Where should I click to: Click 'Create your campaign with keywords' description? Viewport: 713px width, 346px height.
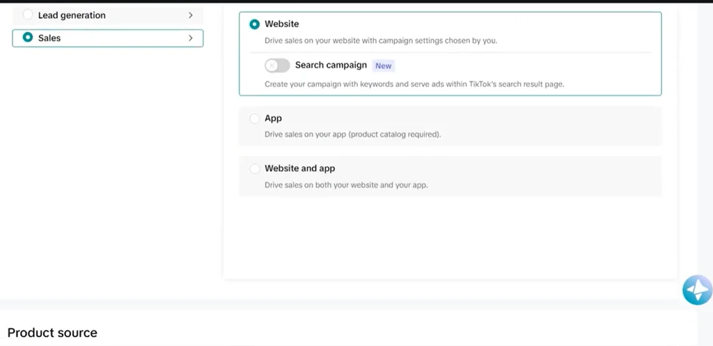click(x=414, y=84)
